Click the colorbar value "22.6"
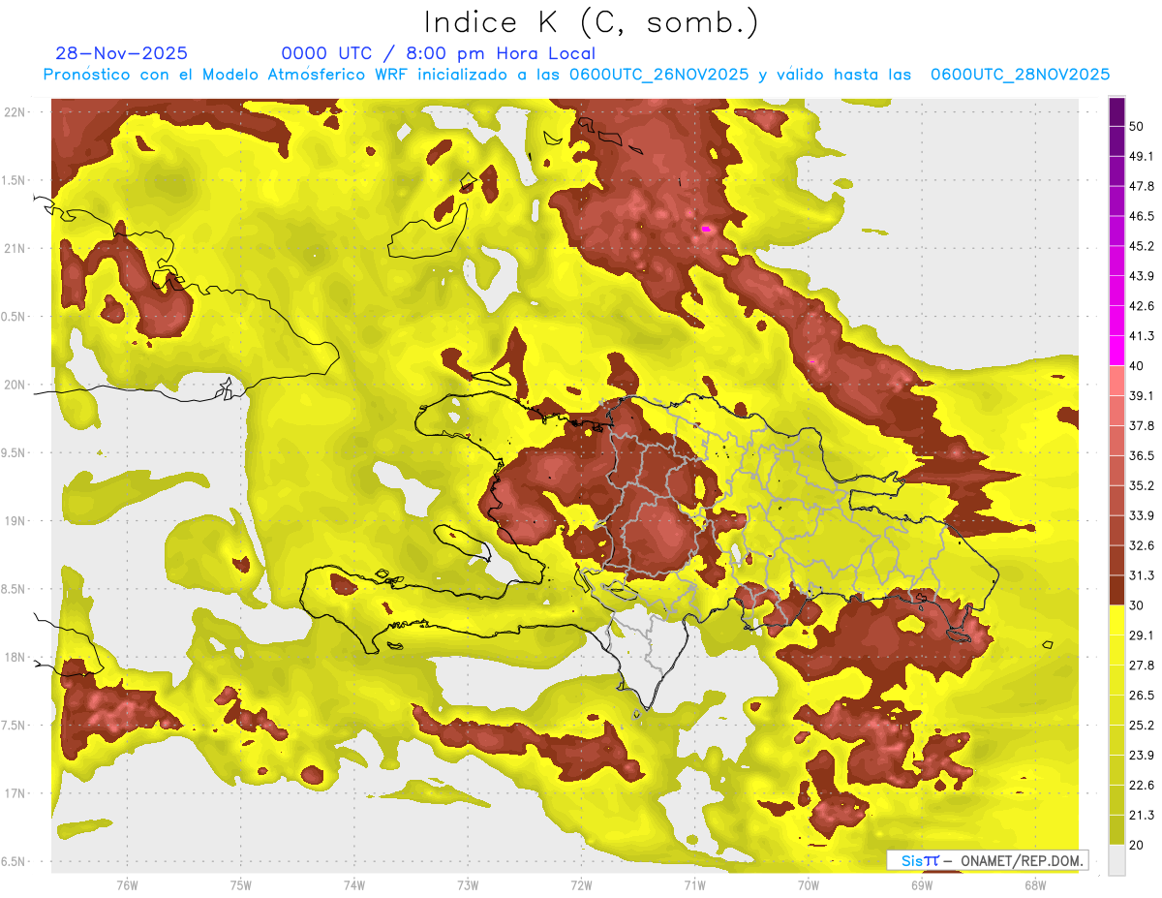This screenshot has height=898, width=1162. tap(1142, 785)
